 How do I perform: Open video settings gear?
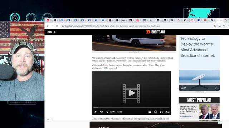155,112
